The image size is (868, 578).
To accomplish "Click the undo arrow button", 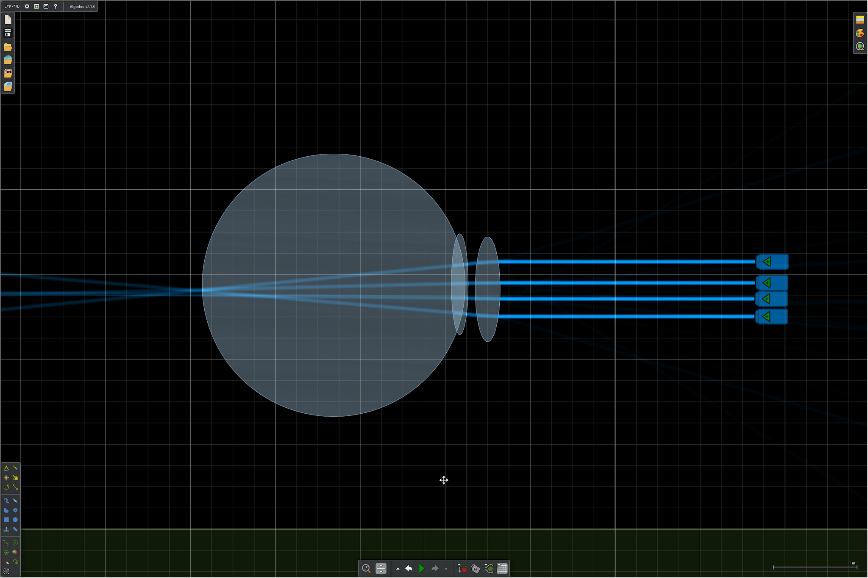I will click(x=409, y=568).
